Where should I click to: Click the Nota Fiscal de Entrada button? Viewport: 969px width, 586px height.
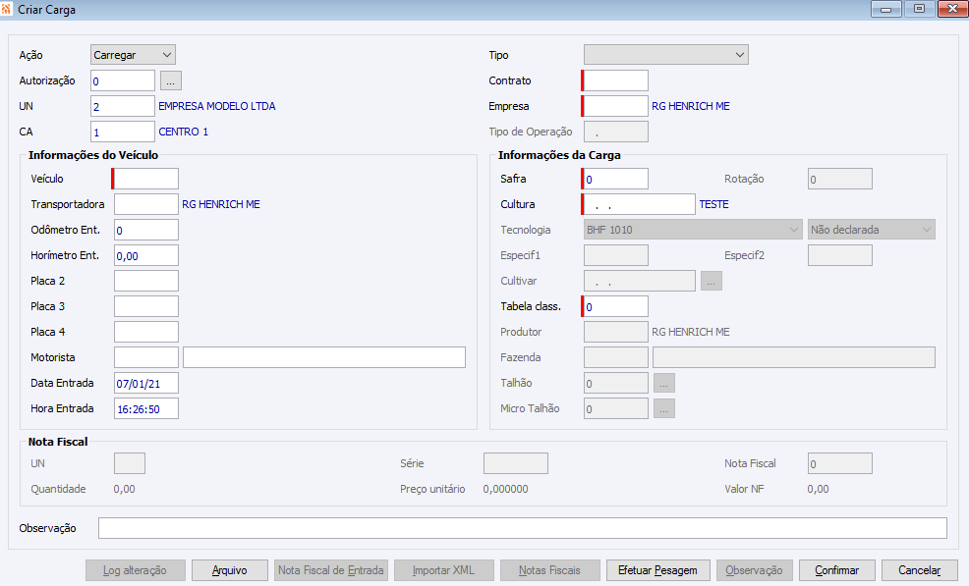pos(330,570)
